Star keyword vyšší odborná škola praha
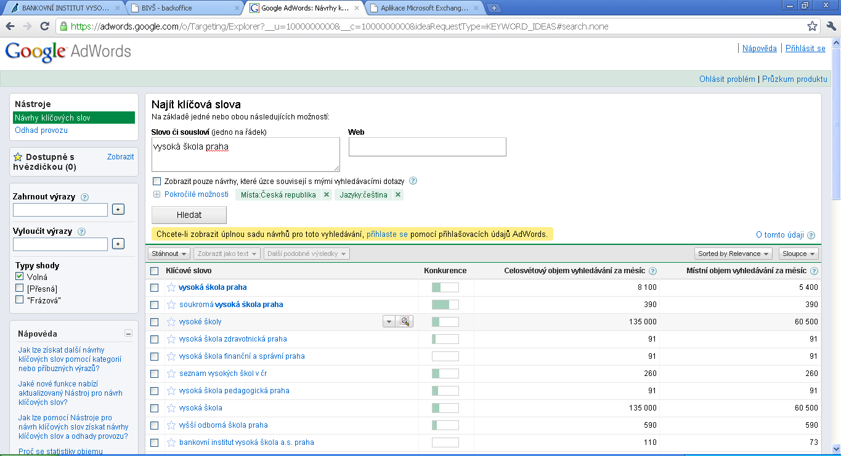 pos(171,425)
